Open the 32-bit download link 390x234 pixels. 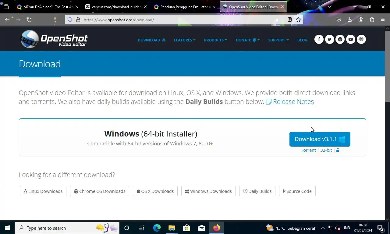point(326,150)
